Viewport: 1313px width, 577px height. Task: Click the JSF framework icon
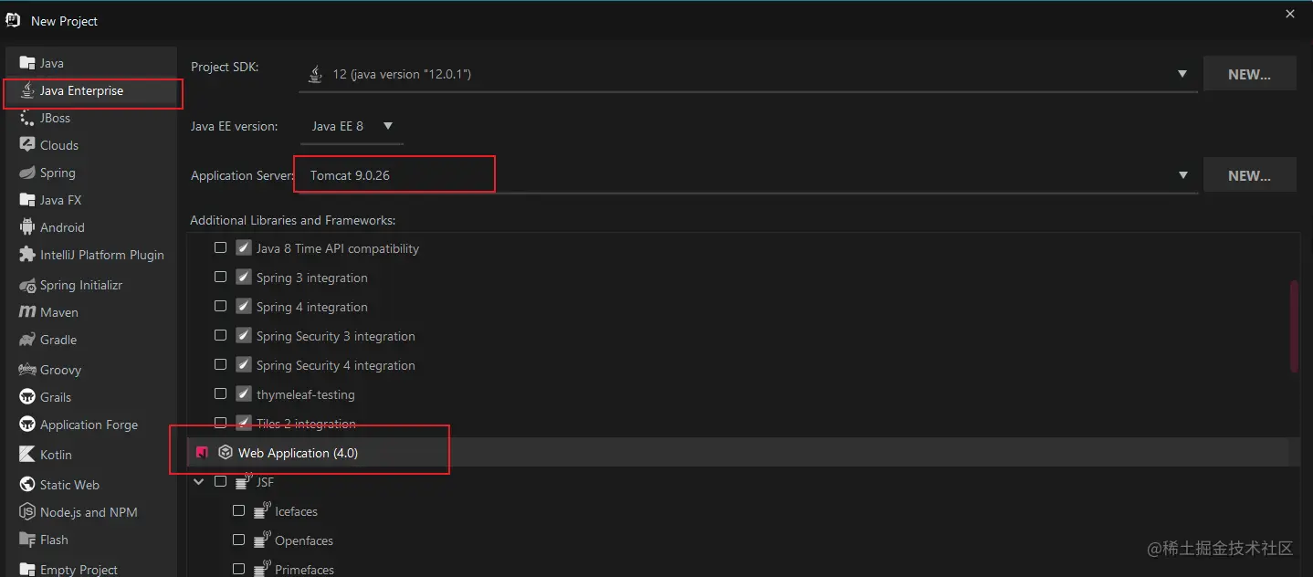click(244, 480)
